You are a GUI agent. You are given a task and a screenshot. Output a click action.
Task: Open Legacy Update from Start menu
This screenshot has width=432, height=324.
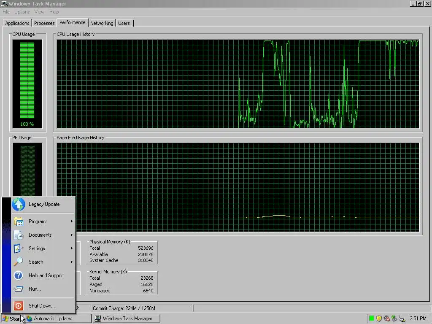[x=43, y=204]
